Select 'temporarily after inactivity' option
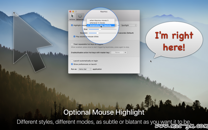Screen dimensions: 208x130 point(101,25)
